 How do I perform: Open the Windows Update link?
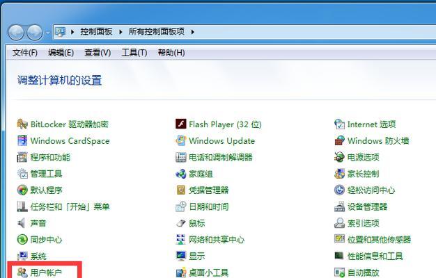click(222, 141)
